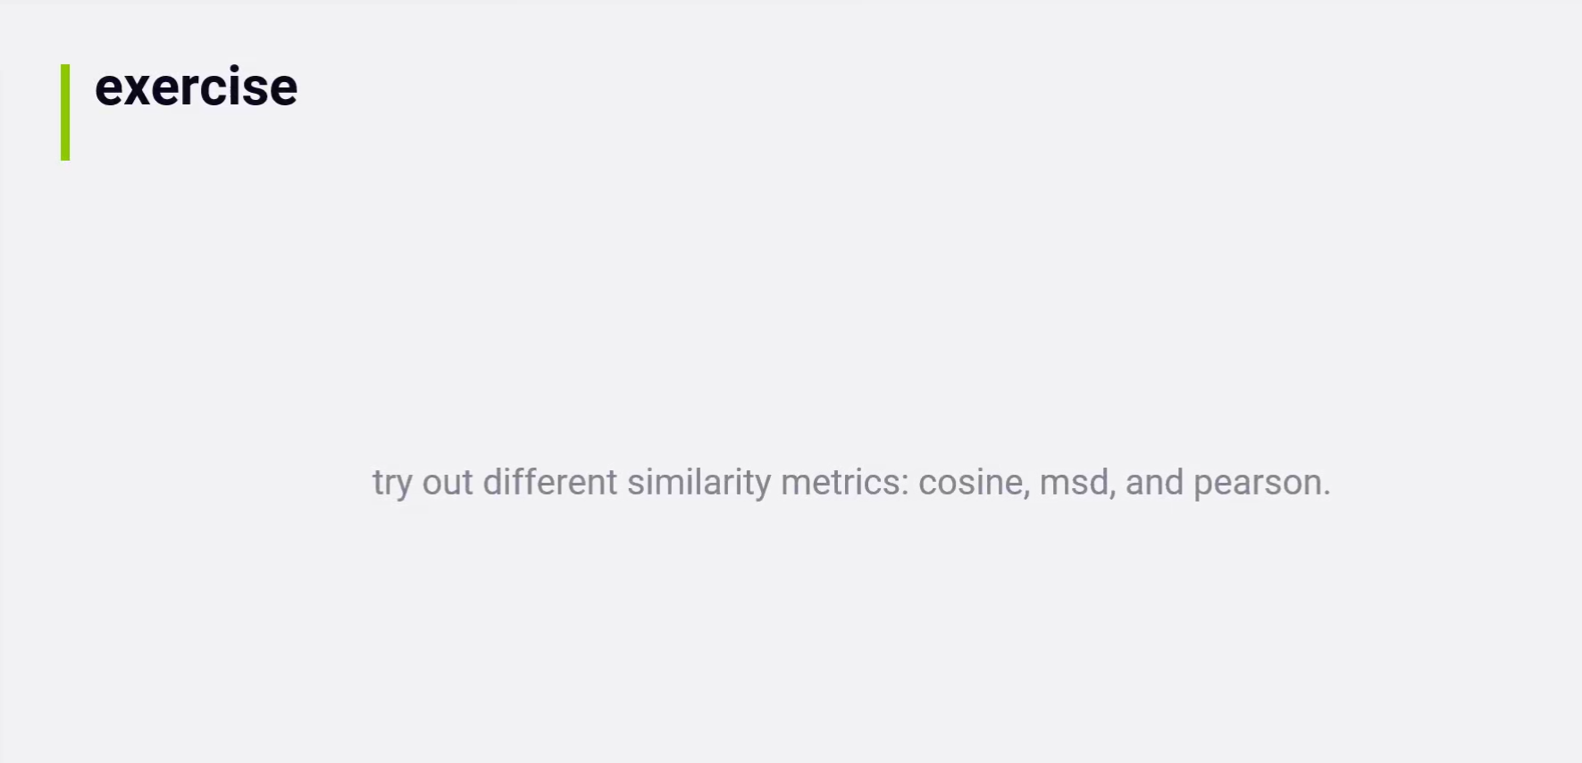The height and width of the screenshot is (763, 1582).
Task: Click the final letter "e" of exercise title
Action: [x=284, y=89]
